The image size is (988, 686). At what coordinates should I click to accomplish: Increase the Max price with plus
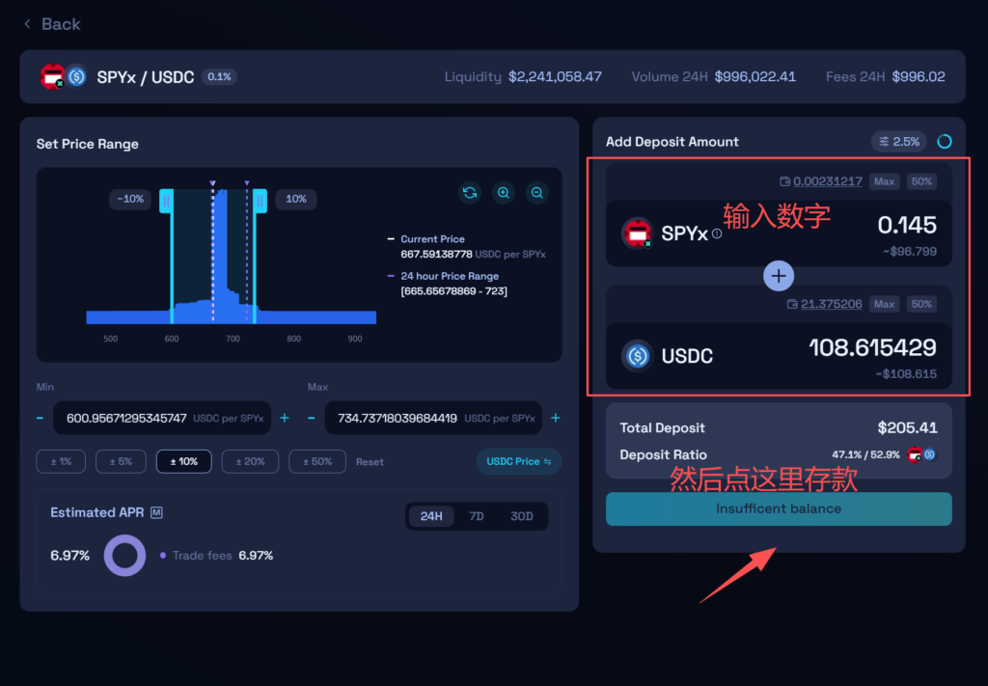(556, 418)
